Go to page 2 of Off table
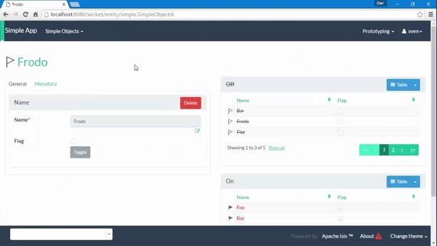 393,150
